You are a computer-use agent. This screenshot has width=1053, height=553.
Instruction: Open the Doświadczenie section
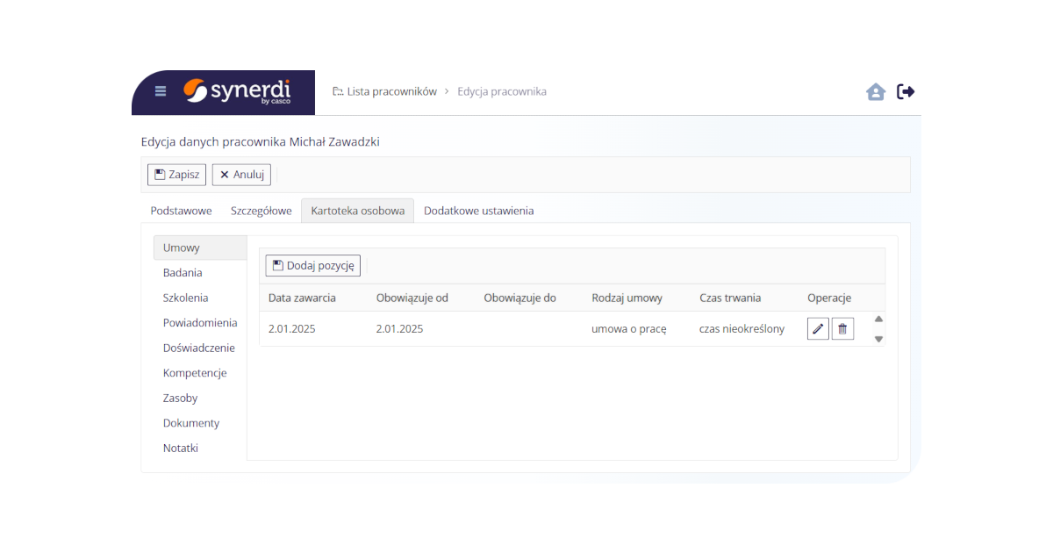point(200,348)
